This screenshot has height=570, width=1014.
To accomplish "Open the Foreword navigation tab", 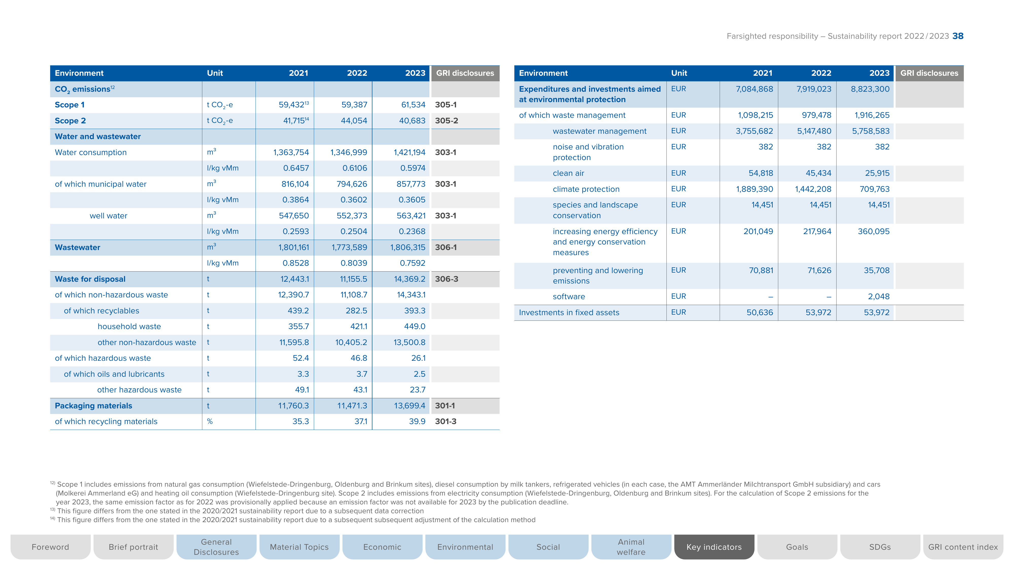I will 50,547.
